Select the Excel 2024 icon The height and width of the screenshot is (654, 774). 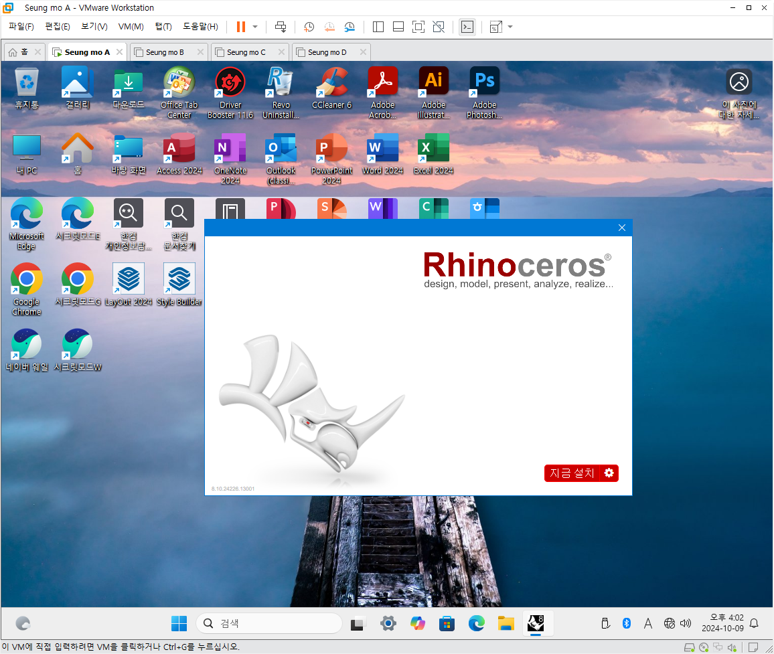pyautogui.click(x=433, y=154)
